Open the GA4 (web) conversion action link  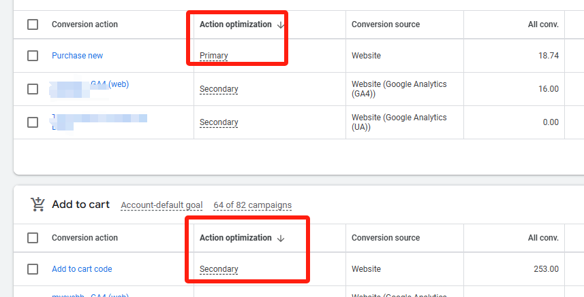[109, 85]
